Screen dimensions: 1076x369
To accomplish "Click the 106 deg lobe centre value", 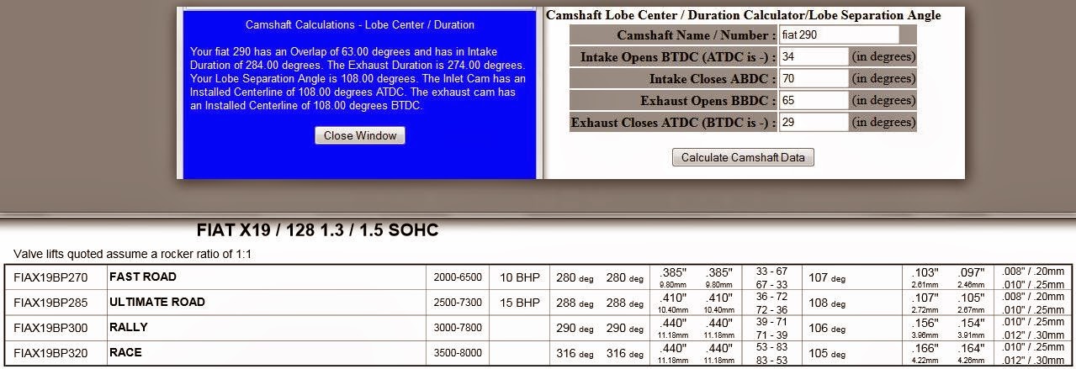I will click(829, 328).
